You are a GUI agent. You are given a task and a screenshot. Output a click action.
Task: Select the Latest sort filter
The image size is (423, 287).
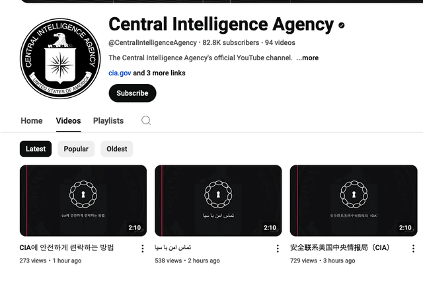(x=36, y=149)
